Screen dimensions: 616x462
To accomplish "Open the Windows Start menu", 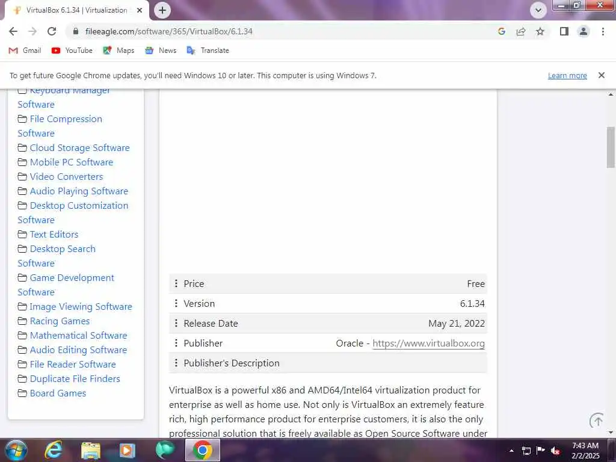I will (x=16, y=450).
